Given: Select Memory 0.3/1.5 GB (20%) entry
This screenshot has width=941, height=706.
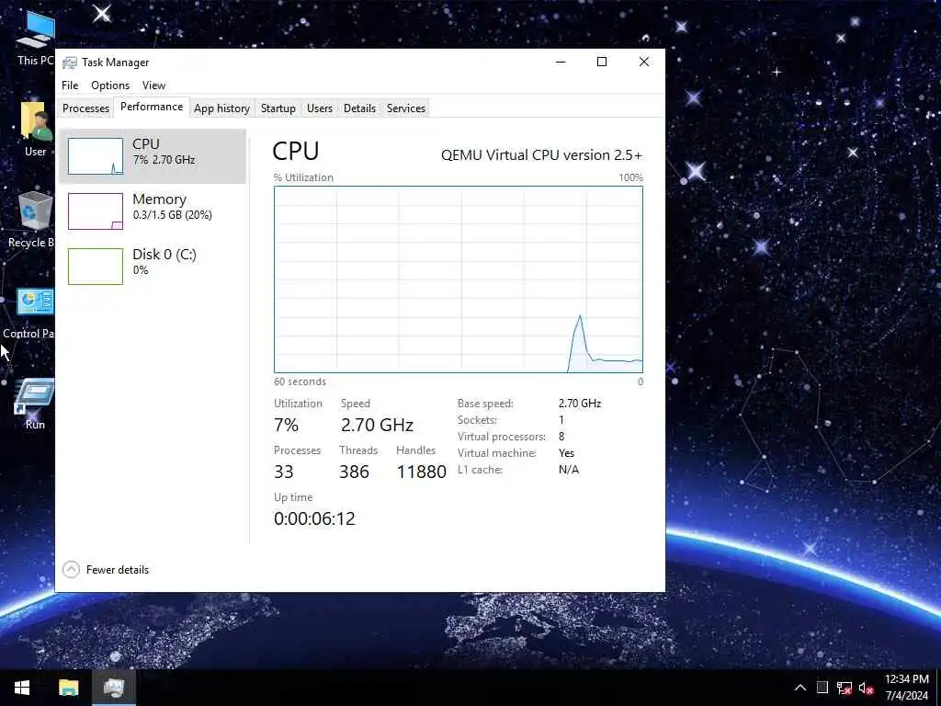Looking at the screenshot, I should pos(153,211).
